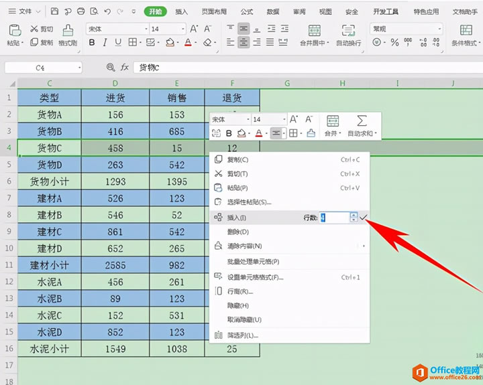
Task: Click the print icon in quick access toolbar
Action: (x=80, y=11)
